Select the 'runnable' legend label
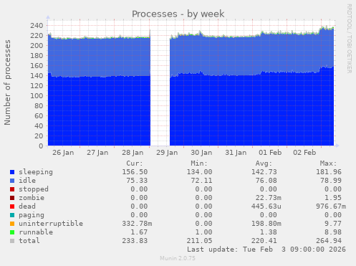356x266 pixels. click(x=36, y=232)
